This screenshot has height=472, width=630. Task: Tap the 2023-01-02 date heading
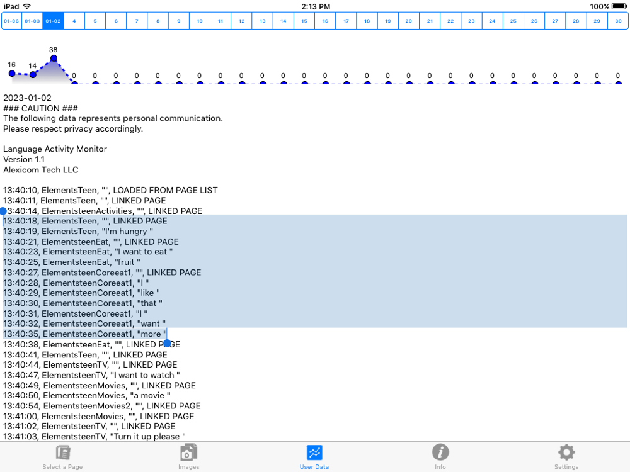click(27, 98)
